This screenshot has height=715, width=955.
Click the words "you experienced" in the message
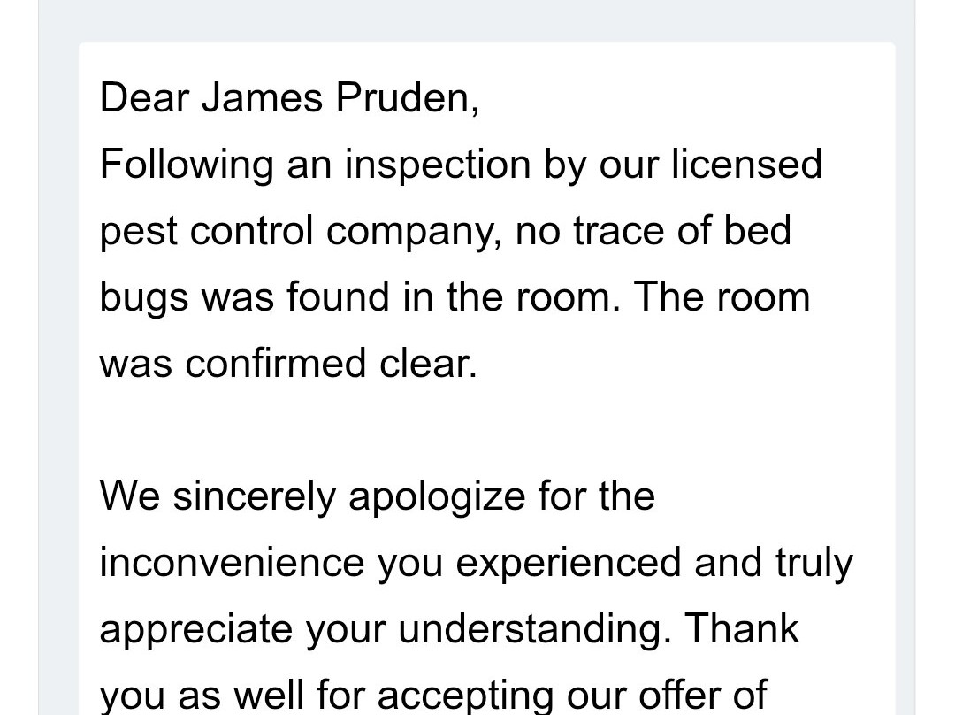(x=529, y=562)
